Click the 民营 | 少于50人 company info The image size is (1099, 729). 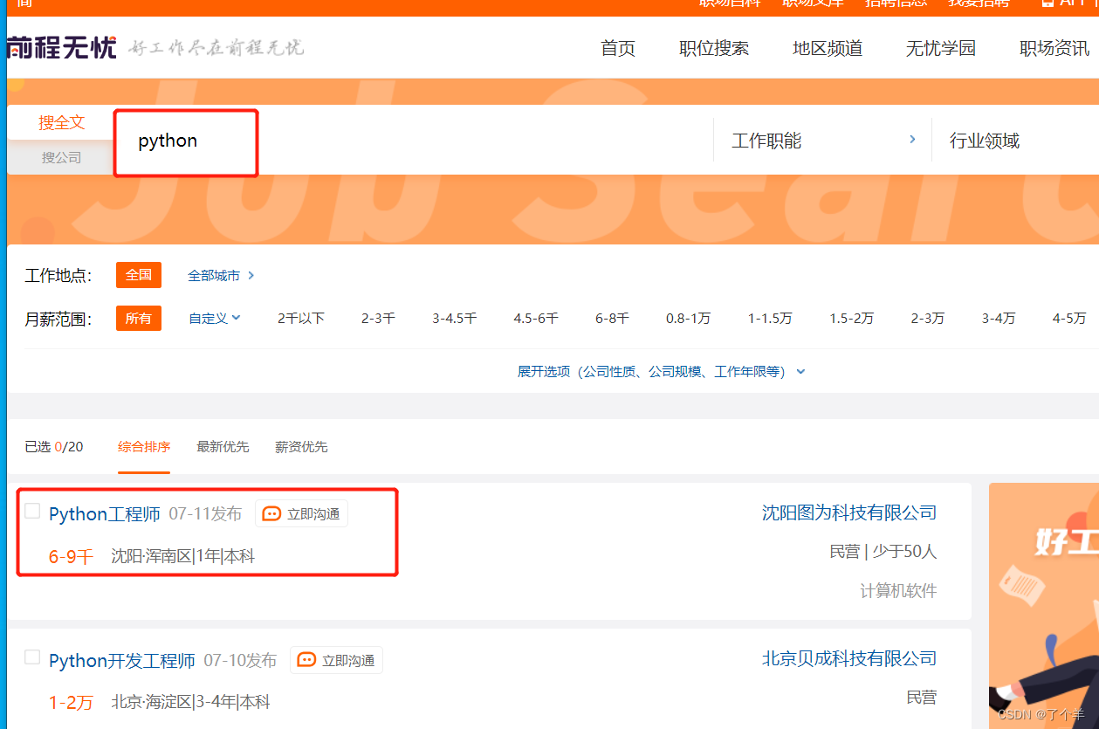pyautogui.click(x=883, y=552)
